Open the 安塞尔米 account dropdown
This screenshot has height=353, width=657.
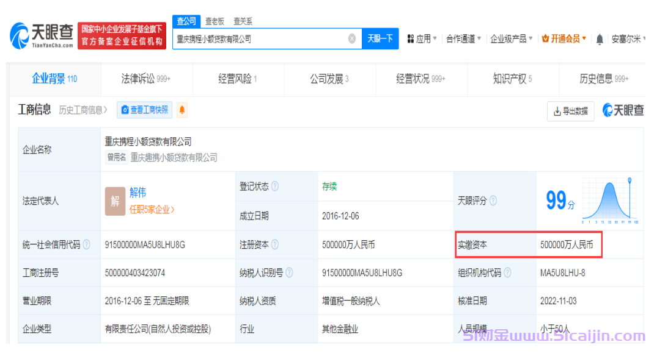[626, 38]
